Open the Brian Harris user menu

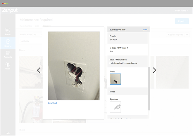pos(182,11)
